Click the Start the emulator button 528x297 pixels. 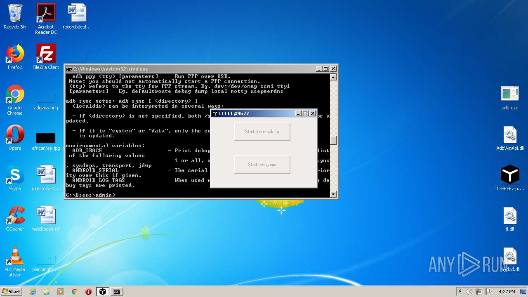[x=262, y=132]
